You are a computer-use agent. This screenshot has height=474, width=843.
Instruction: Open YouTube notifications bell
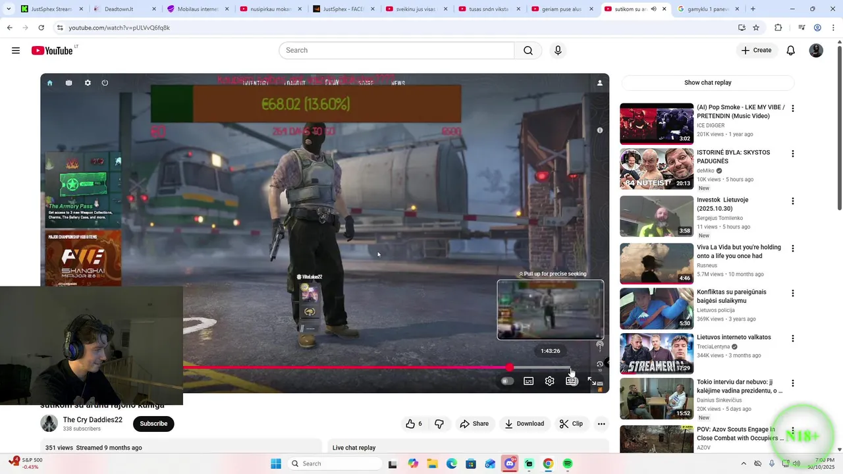[x=791, y=51]
